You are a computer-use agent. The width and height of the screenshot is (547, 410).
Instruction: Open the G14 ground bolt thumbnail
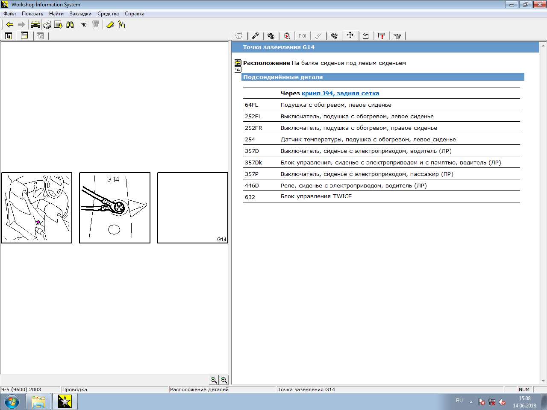[115, 208]
